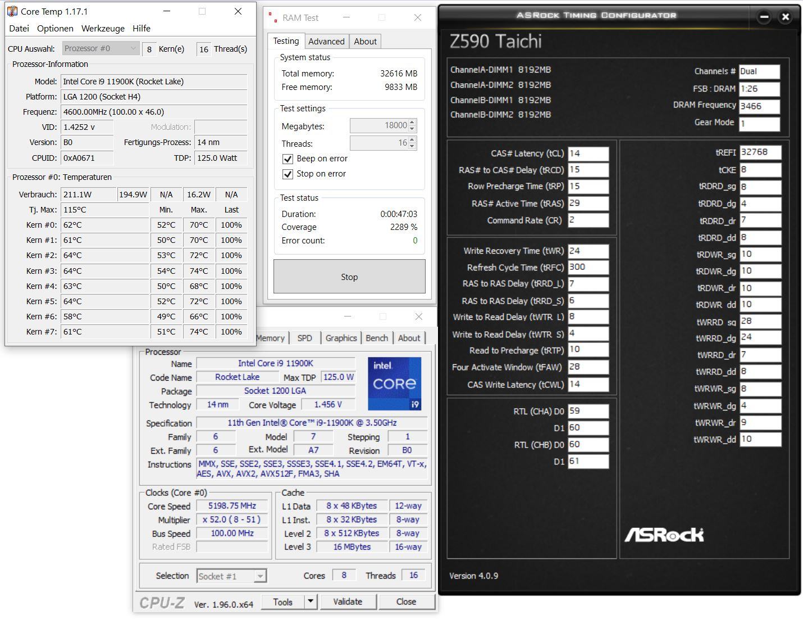Open the CPU Auswahl Prozessor #0 dropdown
Image resolution: width=803 pixels, height=619 pixels.
click(101, 49)
